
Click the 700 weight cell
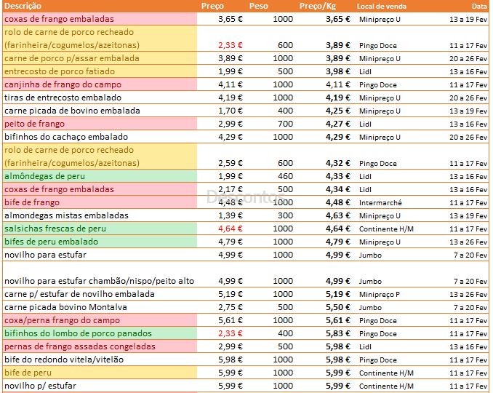pyautogui.click(x=286, y=124)
